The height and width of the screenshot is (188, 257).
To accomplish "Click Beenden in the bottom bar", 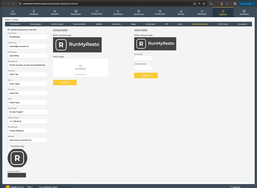I will coord(235,187).
